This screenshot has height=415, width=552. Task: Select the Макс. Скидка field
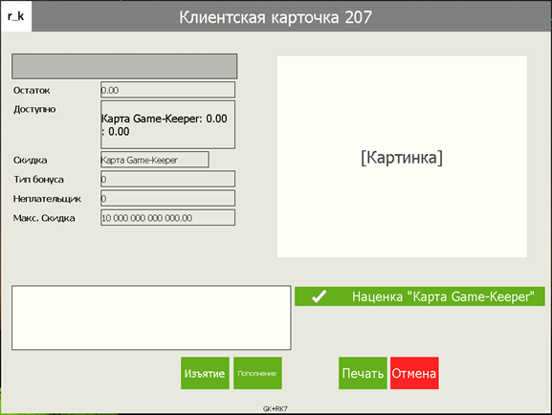click(x=168, y=217)
